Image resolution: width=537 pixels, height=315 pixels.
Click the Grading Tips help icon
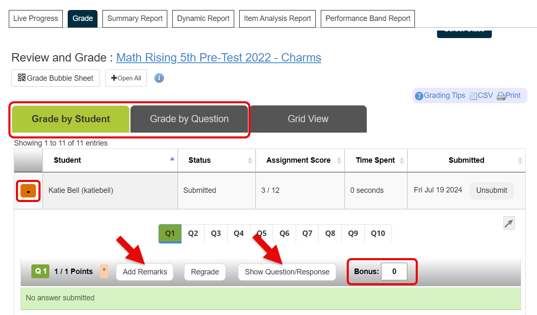pos(419,96)
